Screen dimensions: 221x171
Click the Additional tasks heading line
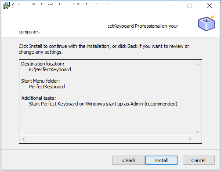pos(39,98)
